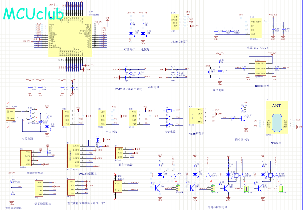Click the '温湿度传感器' title text

[x=35, y=173]
